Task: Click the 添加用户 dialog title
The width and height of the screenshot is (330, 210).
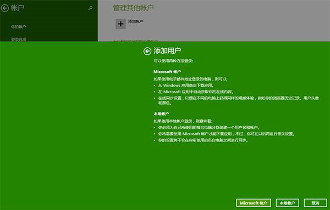Action: coord(167,51)
